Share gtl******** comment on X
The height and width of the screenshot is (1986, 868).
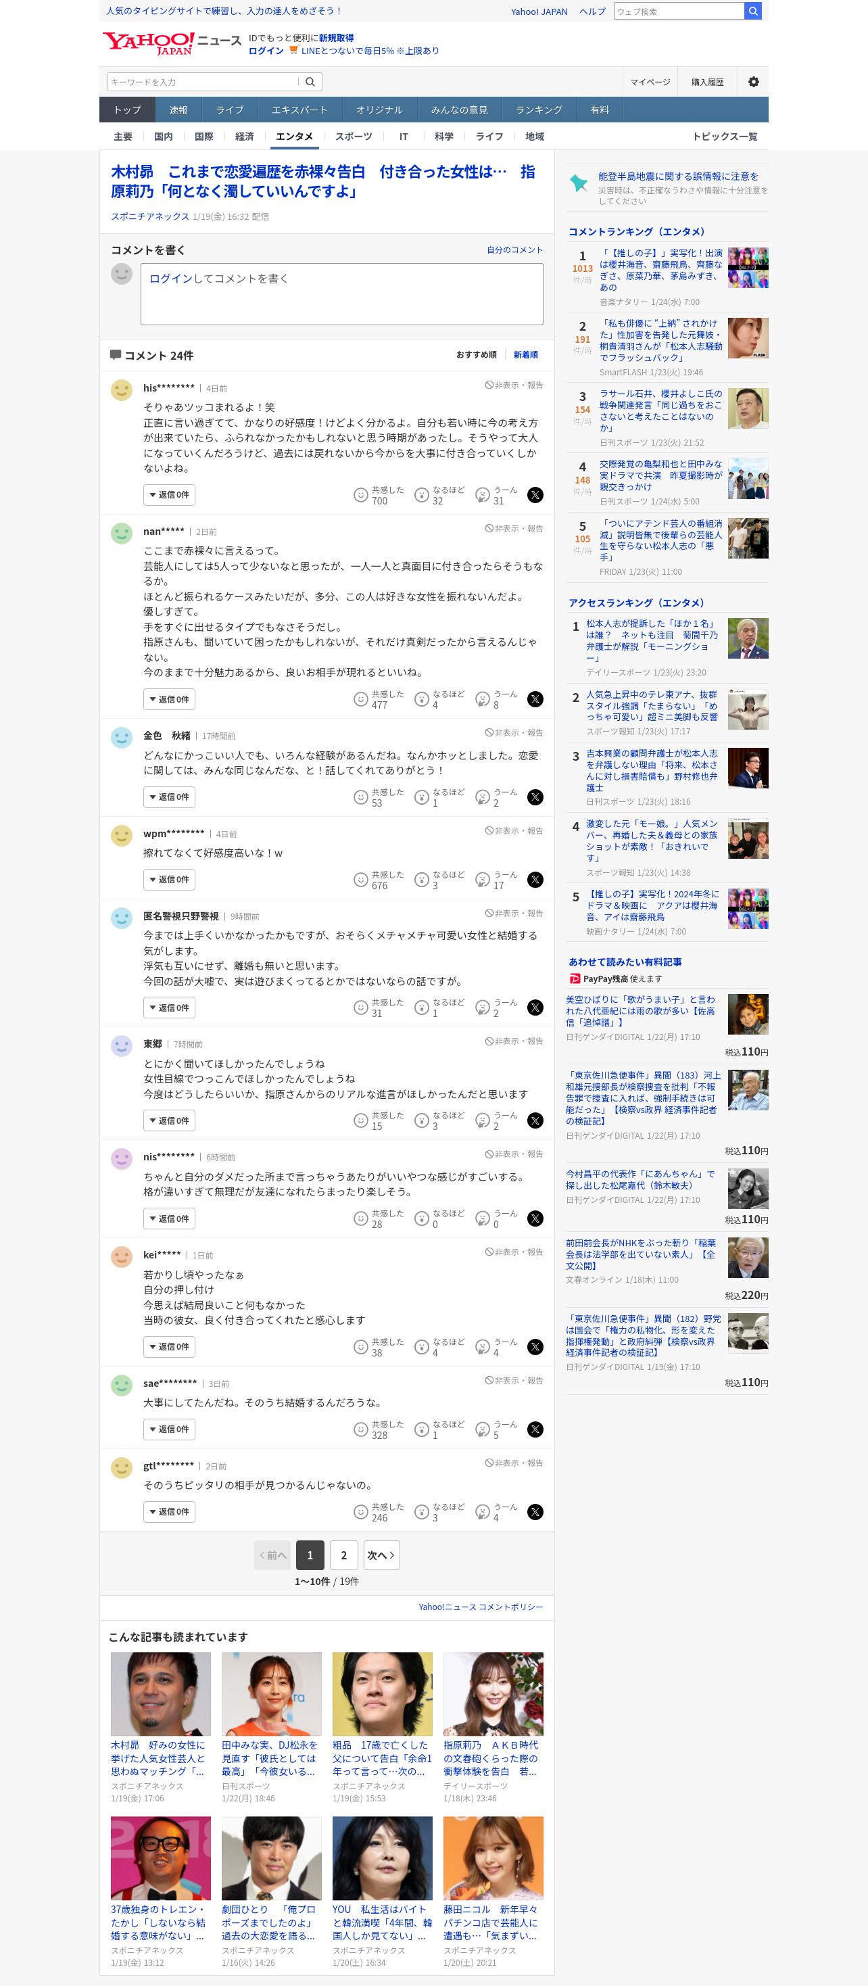tap(535, 1512)
